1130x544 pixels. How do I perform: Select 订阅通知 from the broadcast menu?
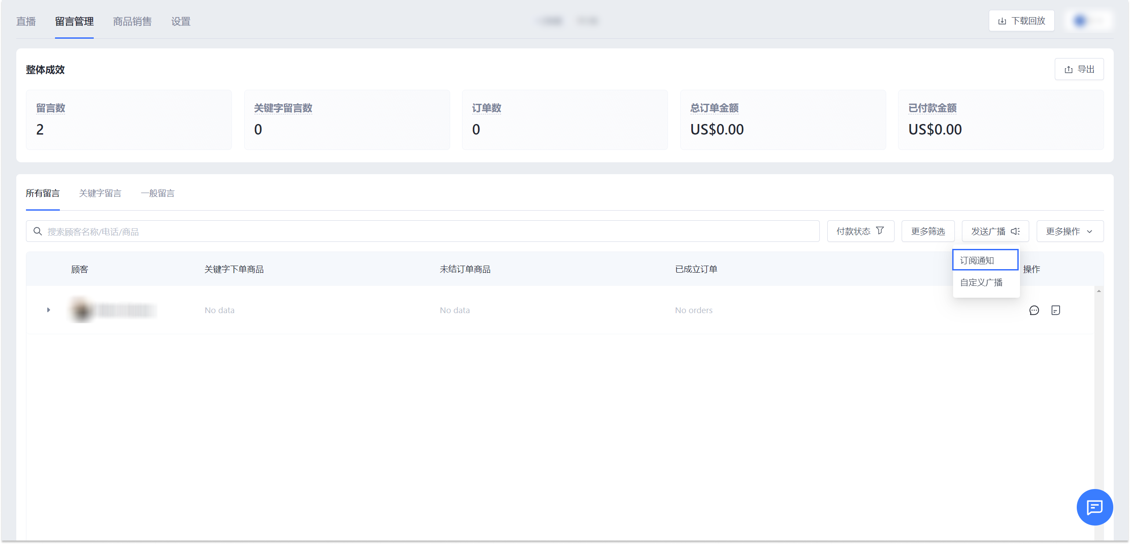tap(985, 260)
